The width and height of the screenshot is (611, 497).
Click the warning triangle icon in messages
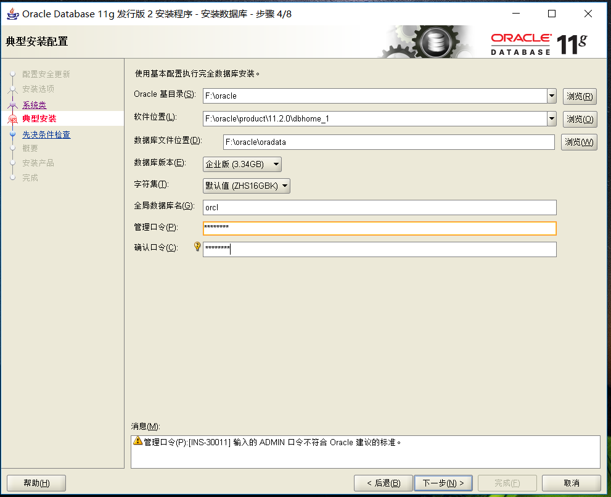(137, 441)
